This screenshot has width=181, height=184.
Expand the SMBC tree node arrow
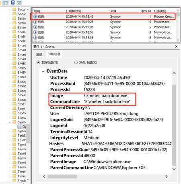tap(10, 63)
